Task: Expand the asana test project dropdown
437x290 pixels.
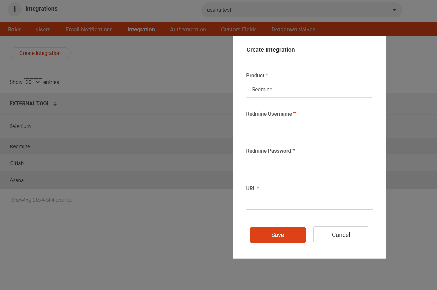Action: click(302, 10)
